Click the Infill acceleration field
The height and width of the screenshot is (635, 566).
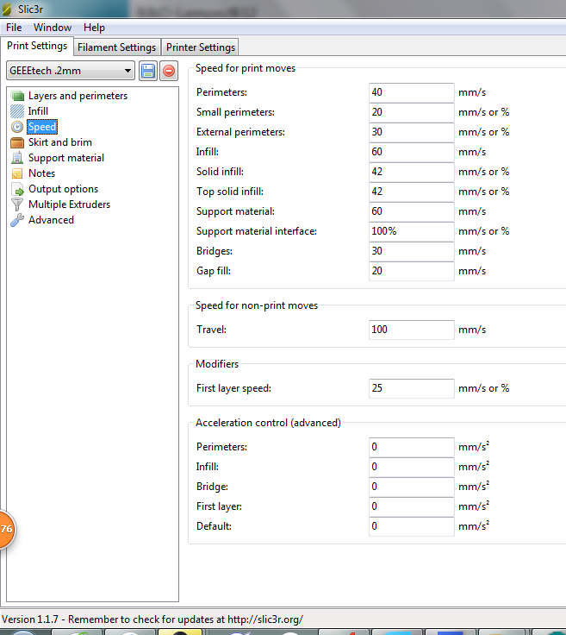[x=412, y=468]
